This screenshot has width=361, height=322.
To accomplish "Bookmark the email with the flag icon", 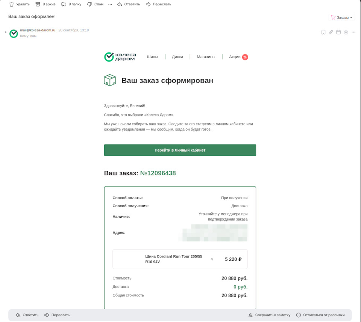I will click(x=323, y=32).
